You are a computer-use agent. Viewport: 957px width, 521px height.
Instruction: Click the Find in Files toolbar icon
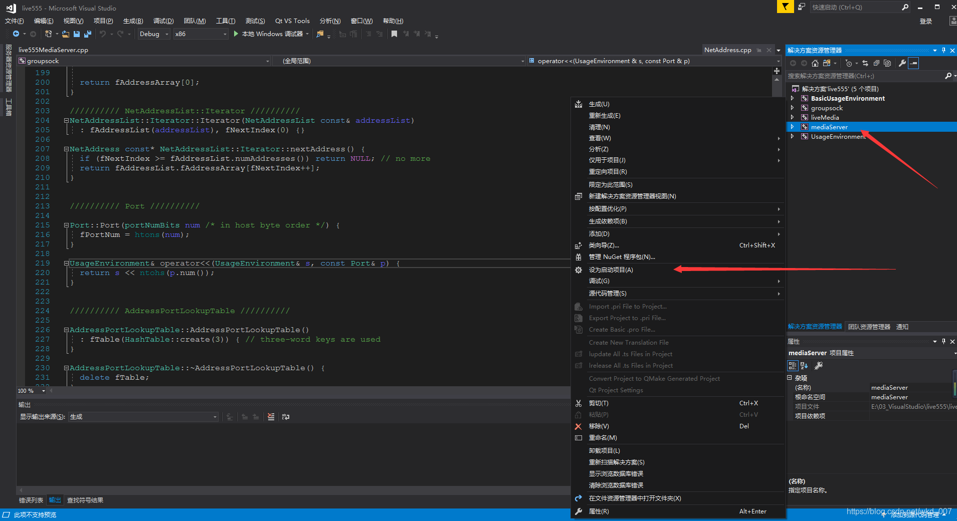(x=320, y=34)
